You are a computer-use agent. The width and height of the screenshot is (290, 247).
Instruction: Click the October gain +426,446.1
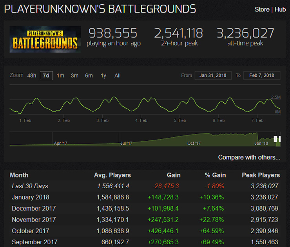[163, 231]
